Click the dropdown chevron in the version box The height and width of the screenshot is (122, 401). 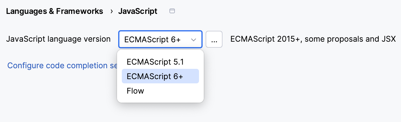(x=194, y=39)
